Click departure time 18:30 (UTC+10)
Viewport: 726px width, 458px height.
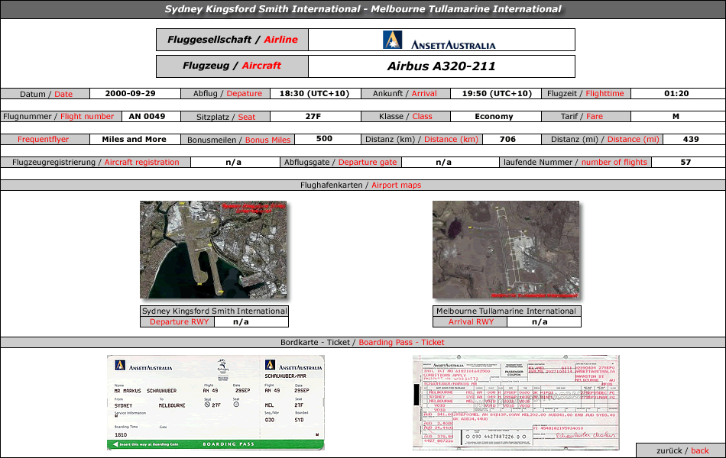(314, 93)
